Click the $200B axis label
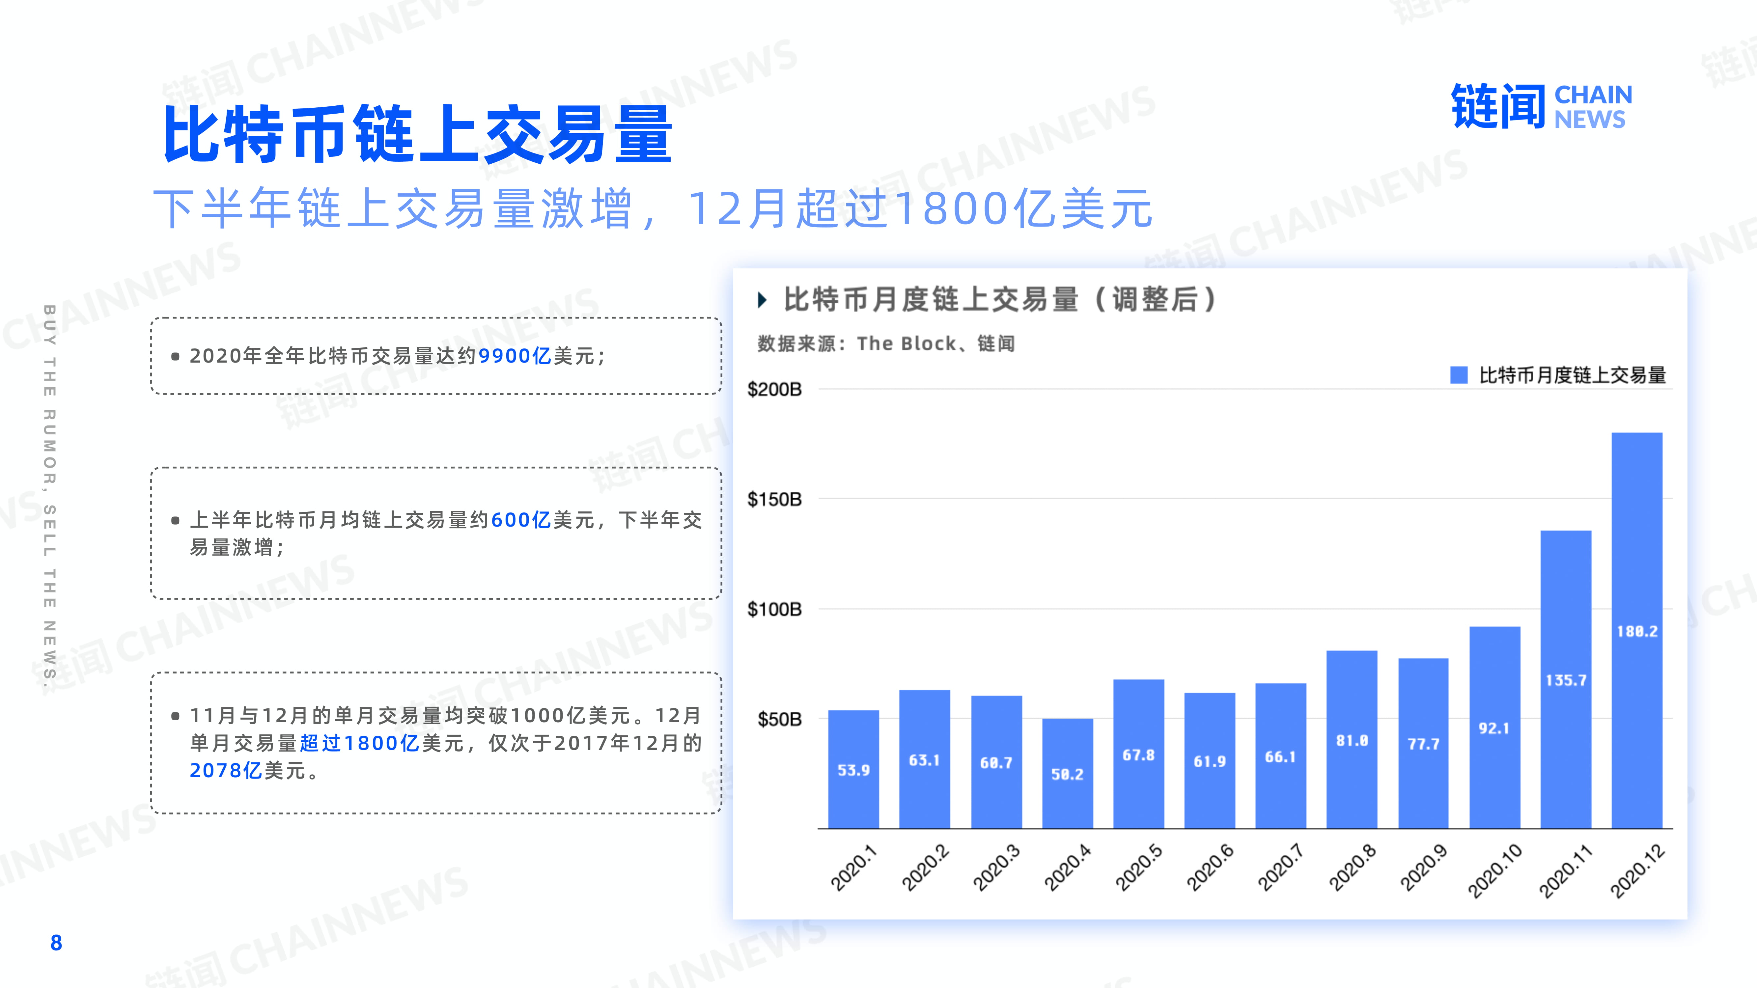Viewport: 1757px width, 988px height. [x=775, y=389]
